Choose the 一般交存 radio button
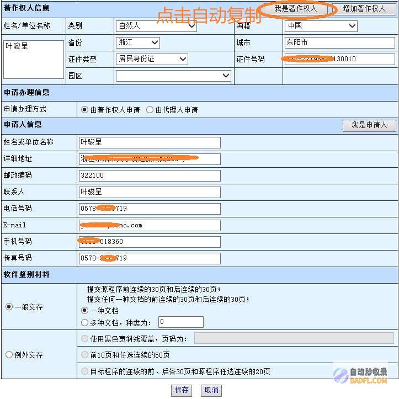The height and width of the screenshot is (399, 399). (9, 307)
